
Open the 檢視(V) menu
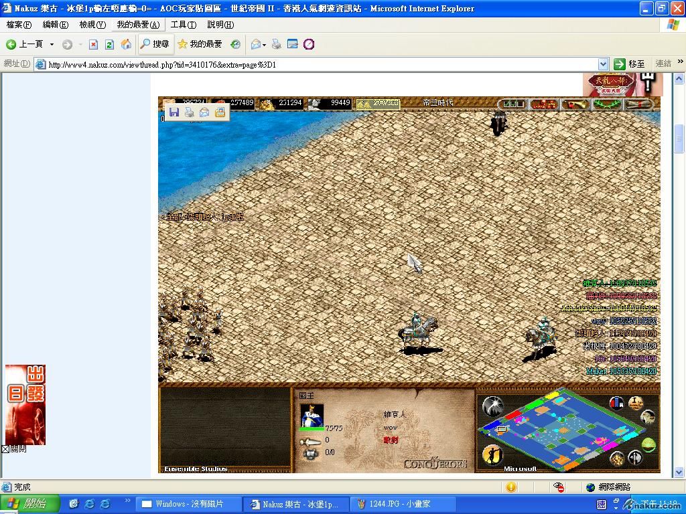92,25
